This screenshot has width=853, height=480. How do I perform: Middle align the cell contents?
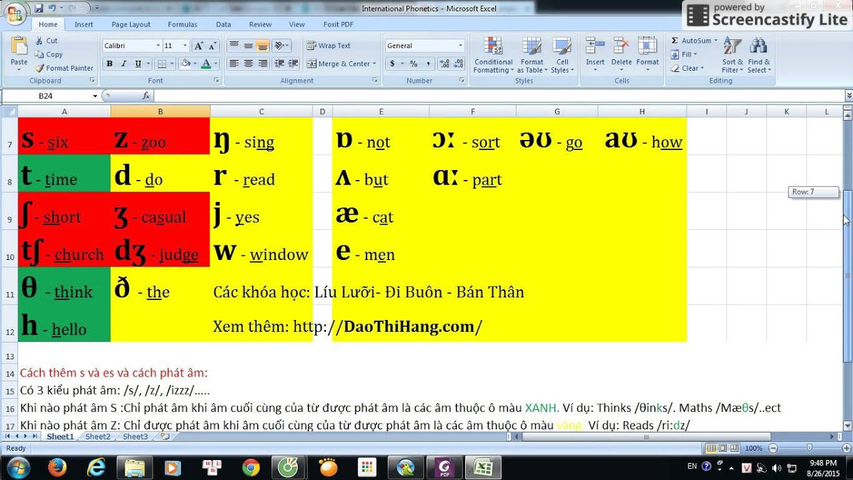pos(248,46)
